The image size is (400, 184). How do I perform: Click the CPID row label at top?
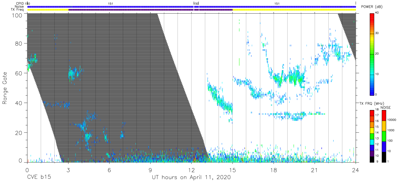coord(20,3)
